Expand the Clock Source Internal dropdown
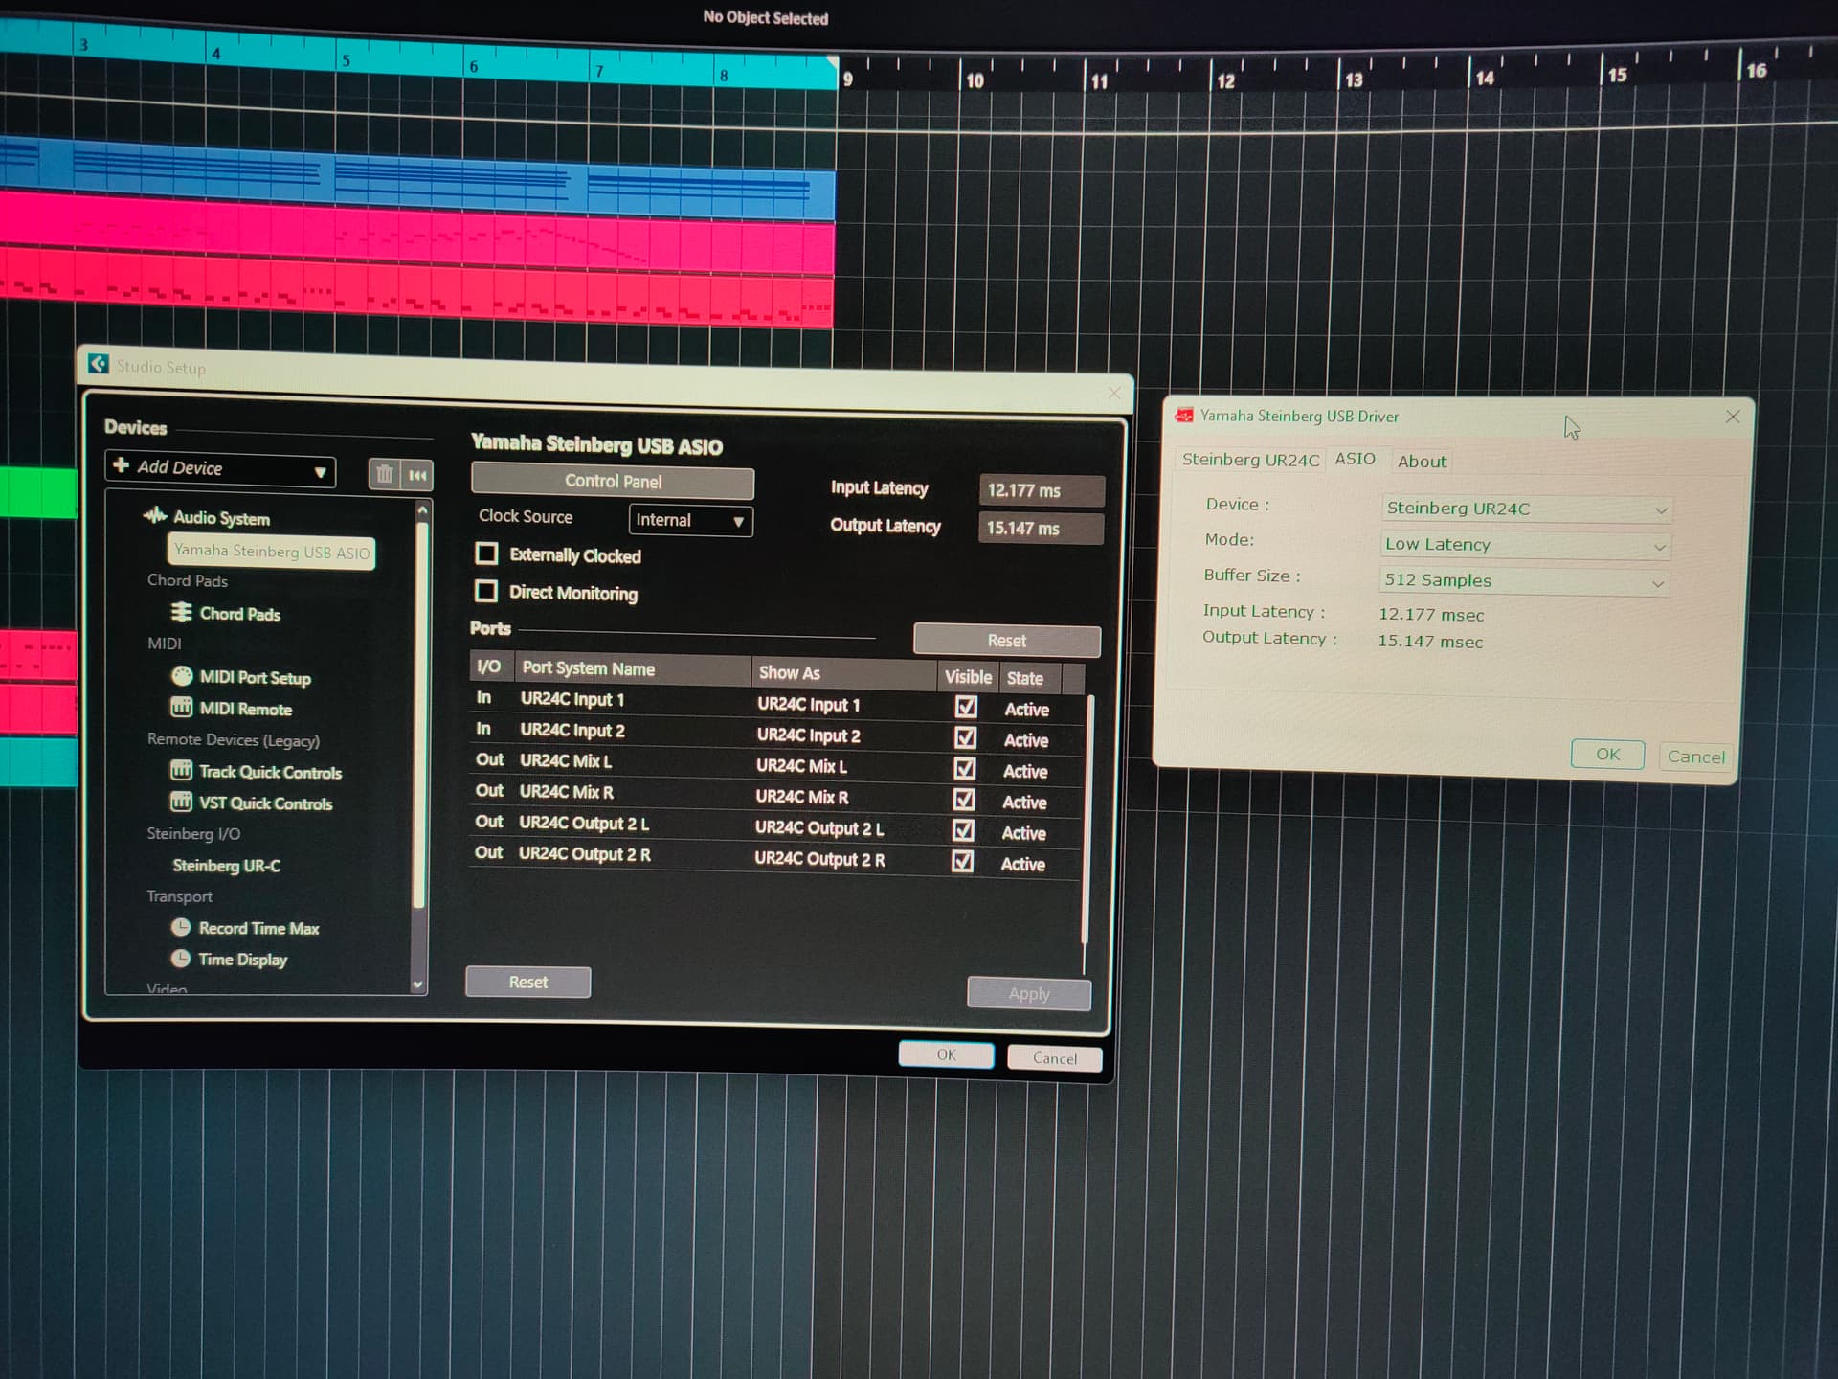 point(690,521)
